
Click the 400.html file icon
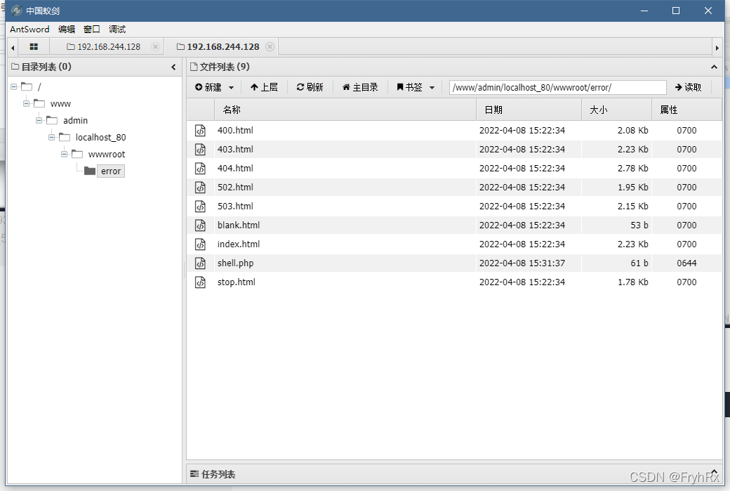pos(200,131)
